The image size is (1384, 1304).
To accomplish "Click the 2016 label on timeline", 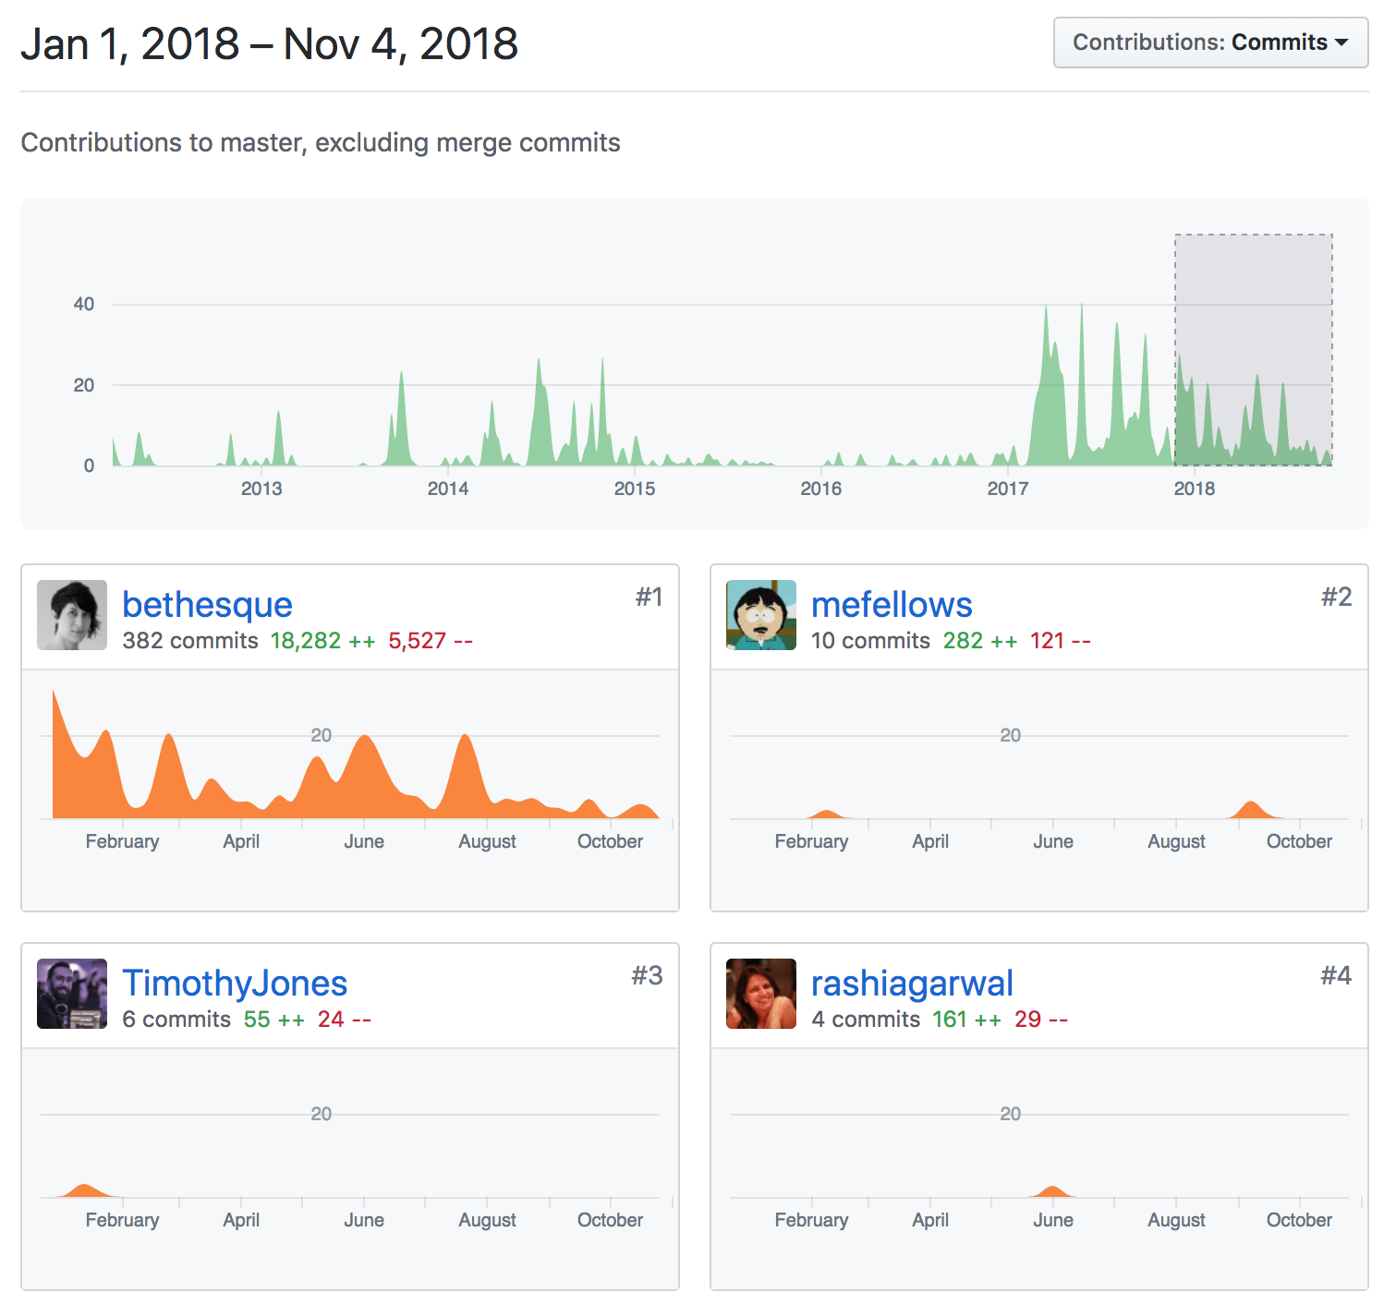I will point(821,489).
